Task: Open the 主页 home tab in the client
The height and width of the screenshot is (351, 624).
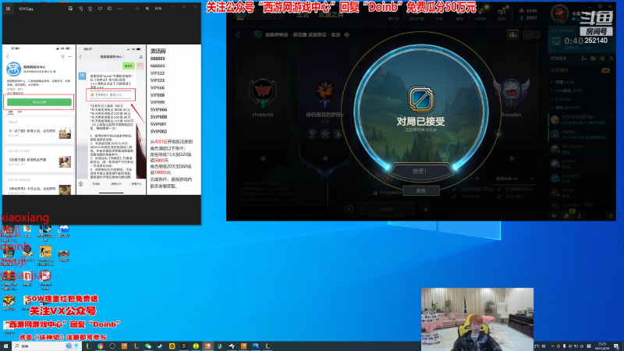Action: 303,15
